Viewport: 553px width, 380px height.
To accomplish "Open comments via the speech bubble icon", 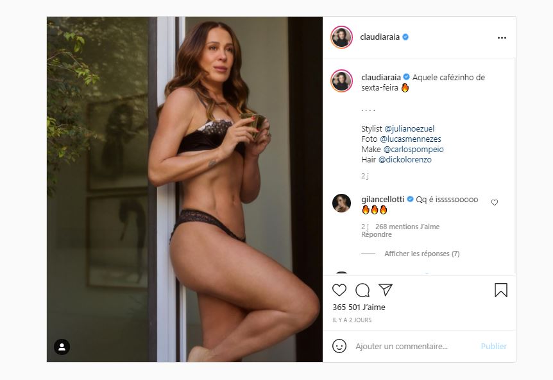I will click(362, 290).
